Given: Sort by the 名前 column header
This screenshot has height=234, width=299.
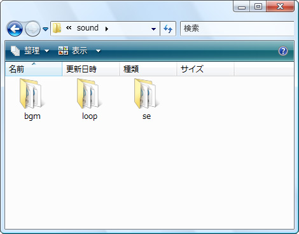Looking at the screenshot, I should [x=34, y=69].
